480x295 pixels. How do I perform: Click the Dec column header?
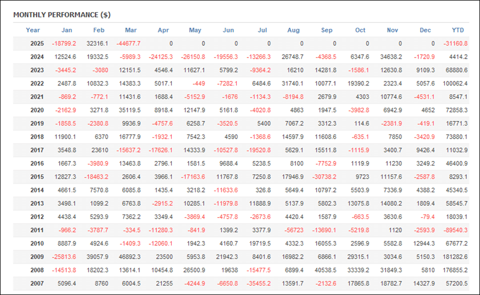pos(425,30)
